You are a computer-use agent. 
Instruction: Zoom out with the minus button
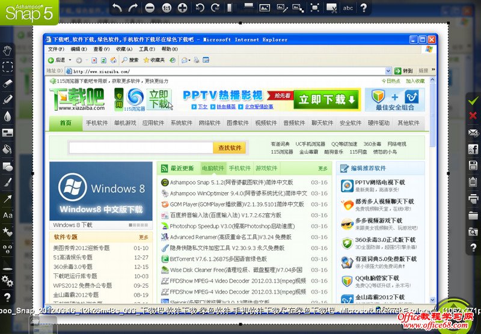point(150,8)
